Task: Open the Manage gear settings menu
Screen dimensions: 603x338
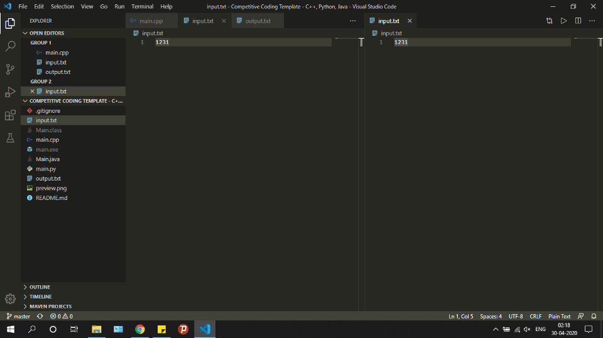Action: (10, 299)
